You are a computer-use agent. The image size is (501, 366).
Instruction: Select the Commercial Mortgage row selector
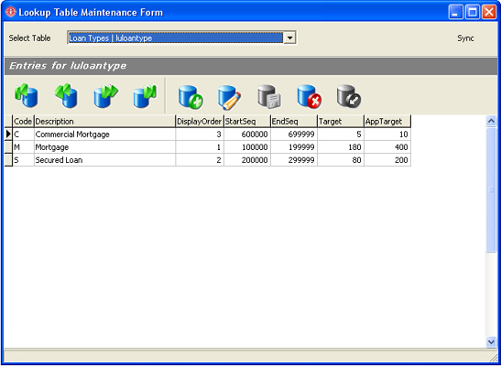[8, 135]
